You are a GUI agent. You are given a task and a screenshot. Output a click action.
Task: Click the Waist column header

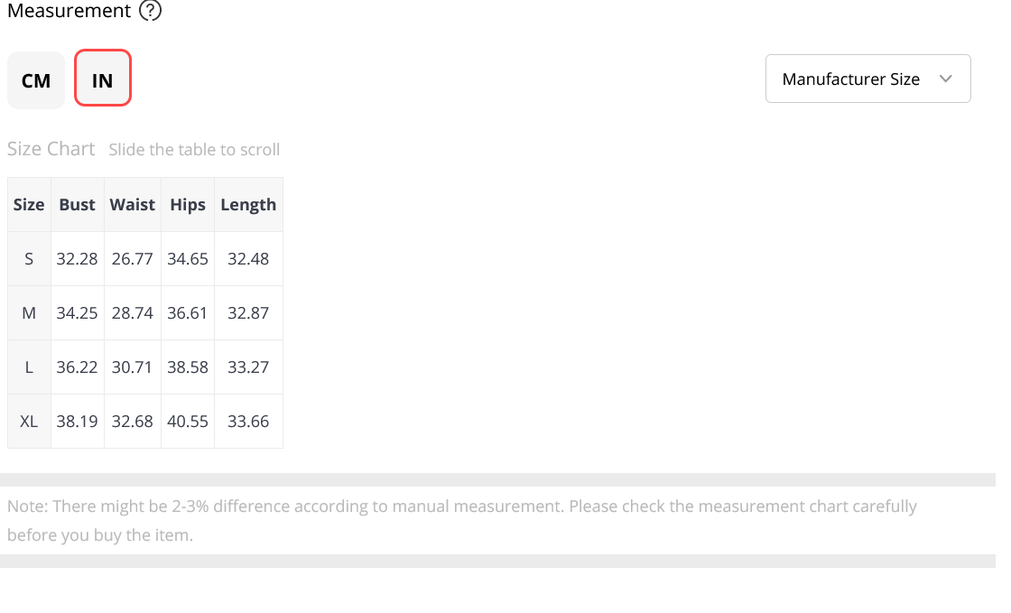click(x=132, y=204)
